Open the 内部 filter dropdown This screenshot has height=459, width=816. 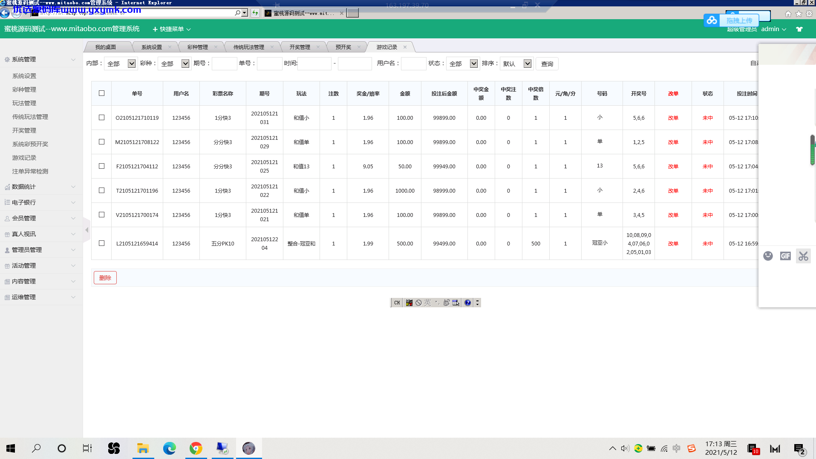(121, 64)
